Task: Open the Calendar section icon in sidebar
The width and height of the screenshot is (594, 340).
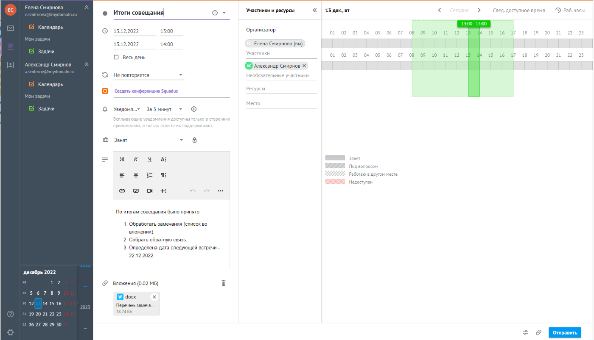Action: click(x=11, y=46)
